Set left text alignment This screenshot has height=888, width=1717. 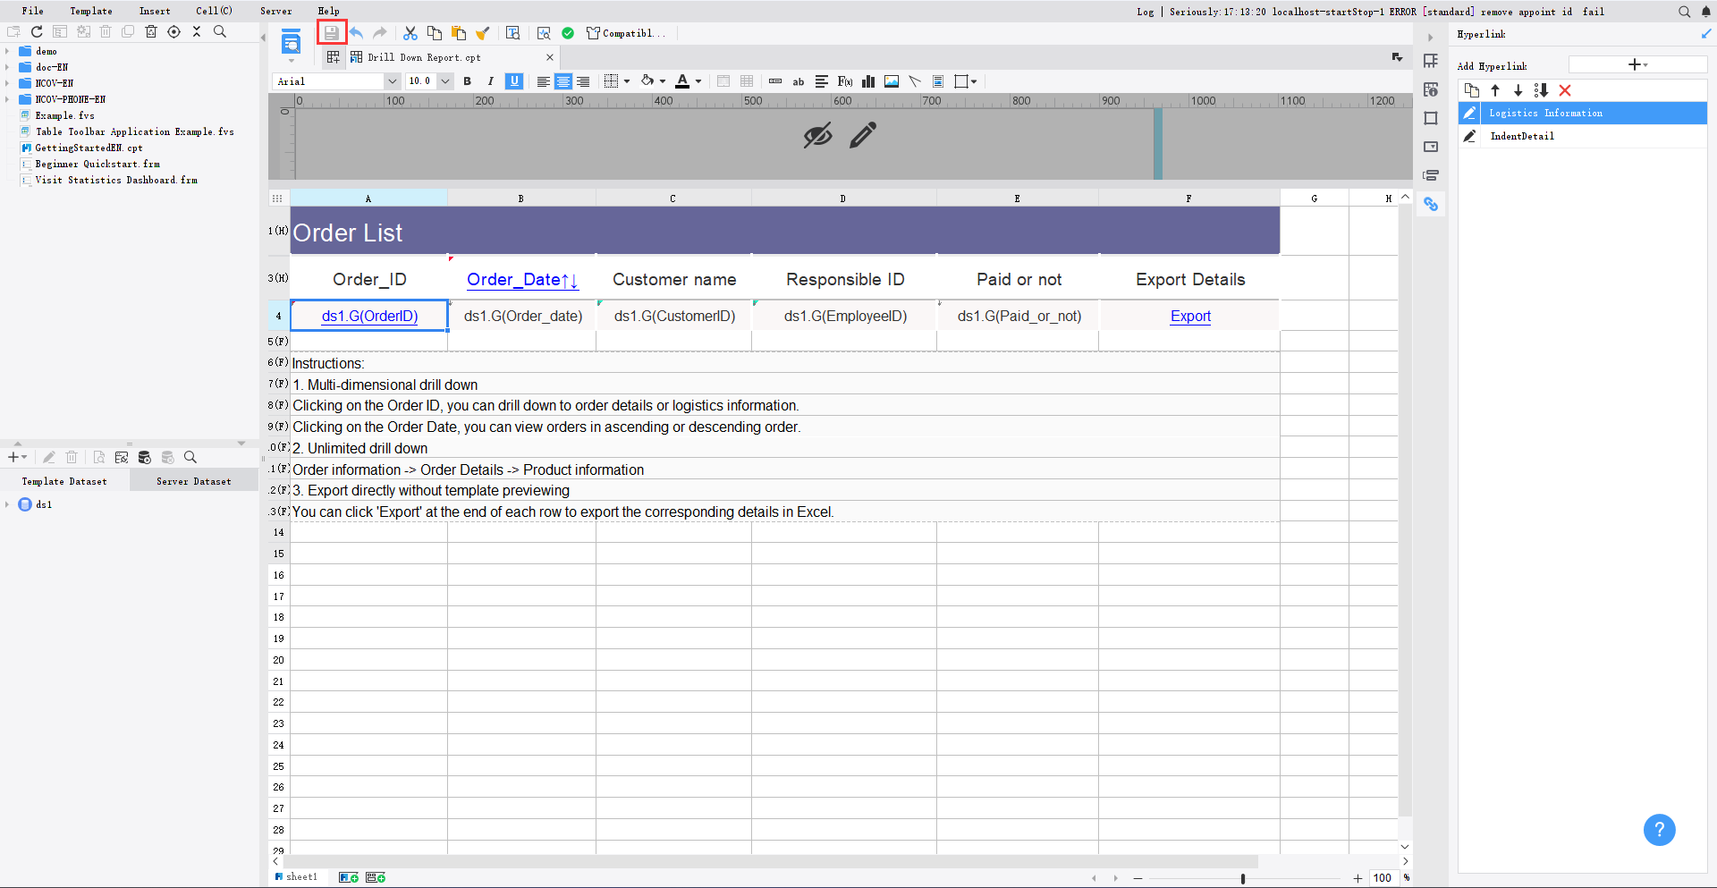coord(543,81)
